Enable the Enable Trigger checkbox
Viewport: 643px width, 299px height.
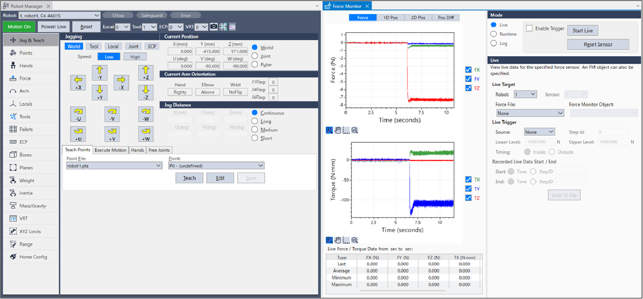pos(529,29)
